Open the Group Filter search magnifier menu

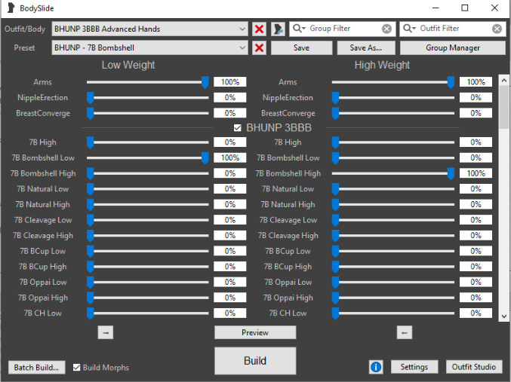coord(299,29)
